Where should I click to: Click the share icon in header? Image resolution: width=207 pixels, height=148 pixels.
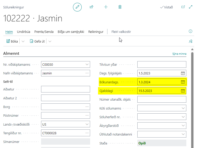92,7
